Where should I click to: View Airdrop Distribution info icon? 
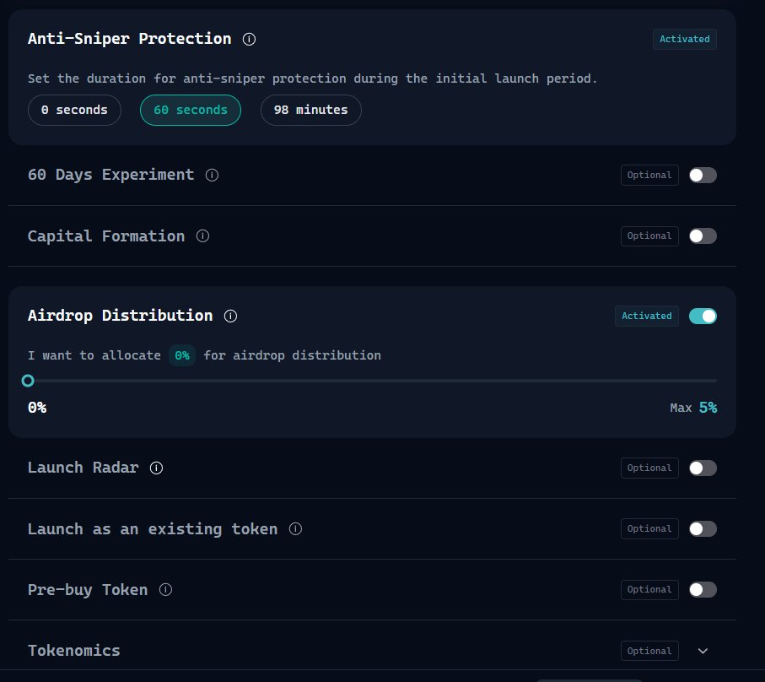coord(230,316)
